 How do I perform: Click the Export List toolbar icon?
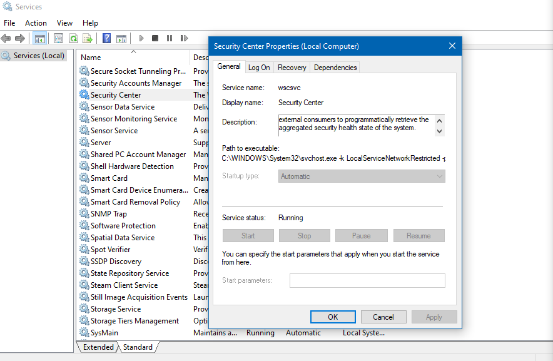point(88,38)
